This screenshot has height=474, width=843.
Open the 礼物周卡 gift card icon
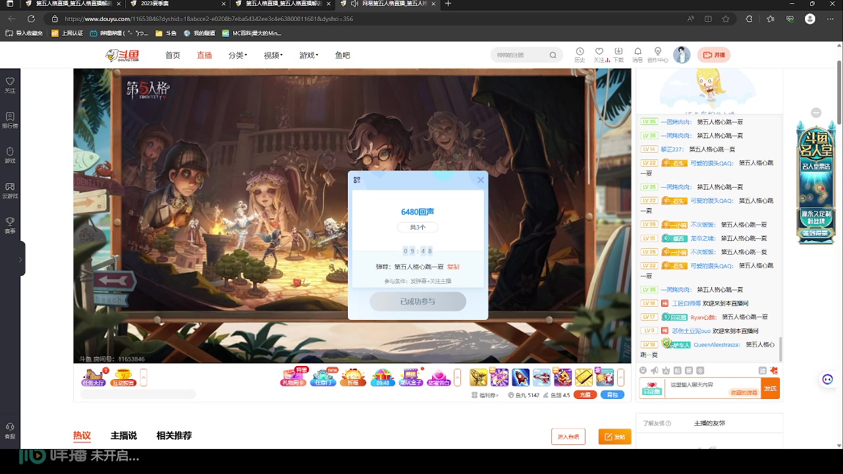tap(294, 377)
